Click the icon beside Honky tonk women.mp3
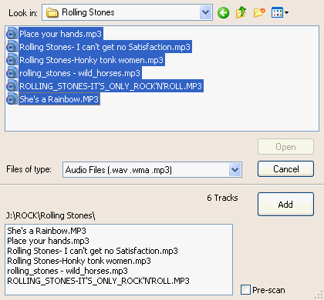 point(12,60)
